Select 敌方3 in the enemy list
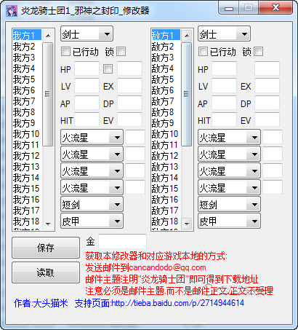The height and width of the screenshot is (330, 298). tap(166, 58)
